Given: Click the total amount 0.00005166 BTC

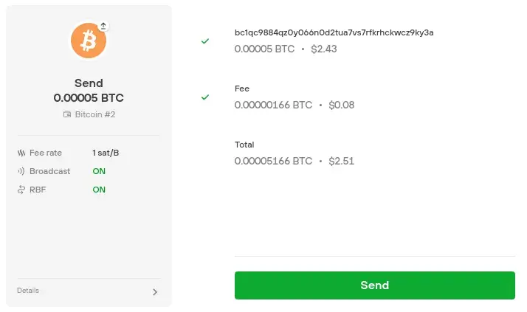Looking at the screenshot, I should click(273, 162).
